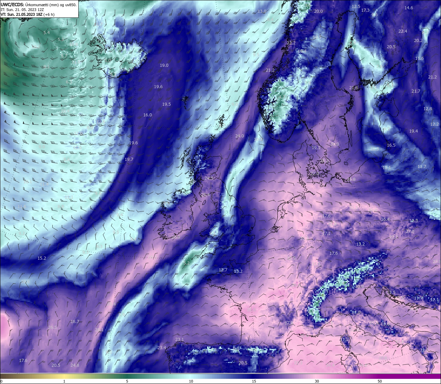
Task: Click the colorbar tick label 30
Action: 317,381
